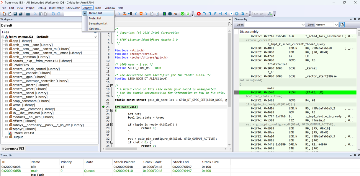Select CMakeLists.txt in the workspace tree
The height and width of the screenshot is (176, 360).
click(23, 133)
